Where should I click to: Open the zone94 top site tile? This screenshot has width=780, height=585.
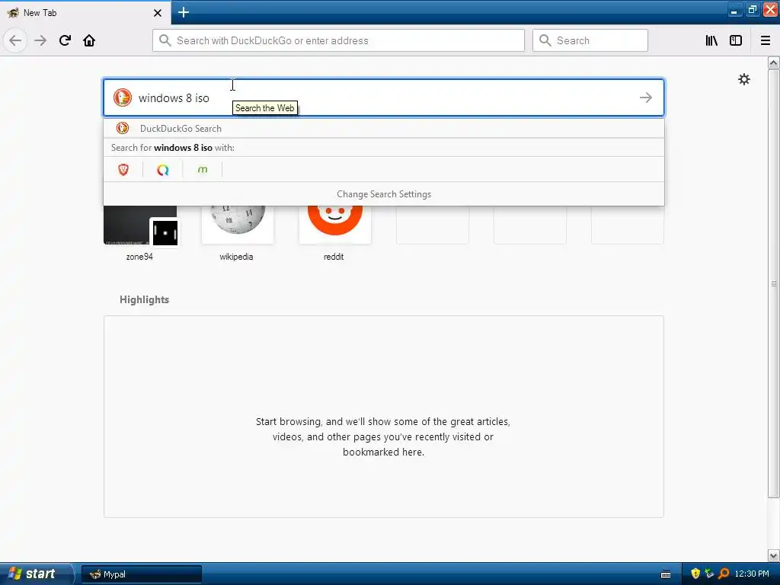[x=140, y=233]
